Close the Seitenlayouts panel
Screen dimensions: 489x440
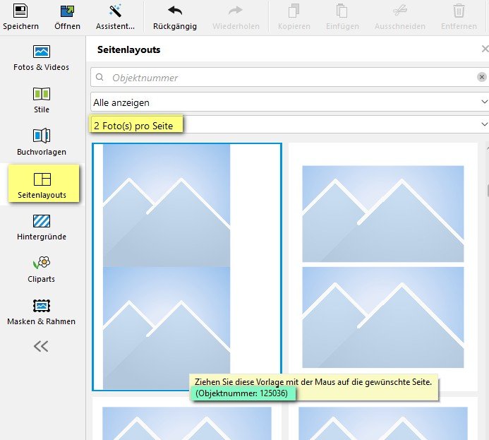point(485,49)
